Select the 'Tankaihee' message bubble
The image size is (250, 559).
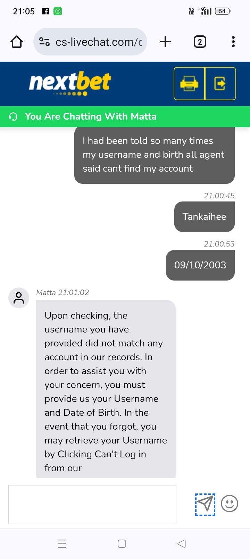[204, 217]
